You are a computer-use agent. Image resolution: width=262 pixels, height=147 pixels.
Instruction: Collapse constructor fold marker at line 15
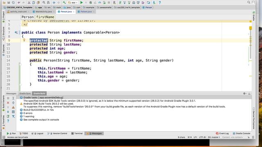[x=20, y=65]
